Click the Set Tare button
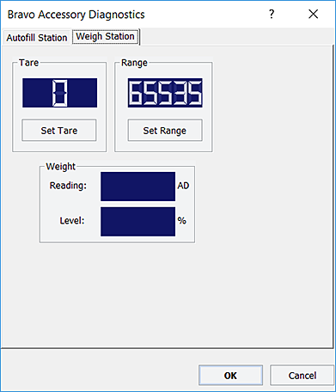 59,131
